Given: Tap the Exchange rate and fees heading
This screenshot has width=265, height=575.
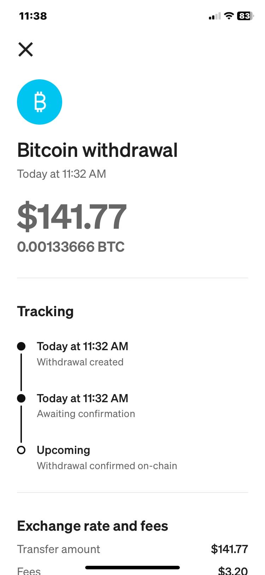Looking at the screenshot, I should (x=93, y=526).
